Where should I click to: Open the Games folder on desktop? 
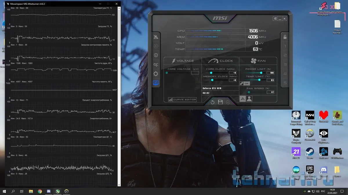coord(337,172)
